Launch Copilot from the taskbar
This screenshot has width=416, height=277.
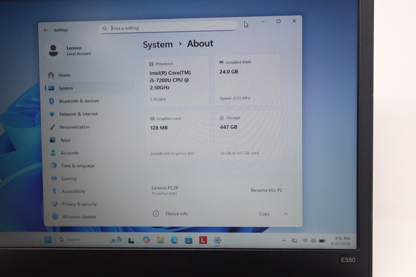[146, 240]
